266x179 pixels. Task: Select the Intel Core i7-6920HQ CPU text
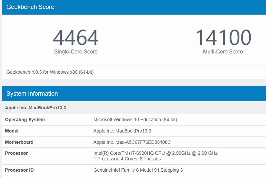pyautogui.click(x=155, y=153)
